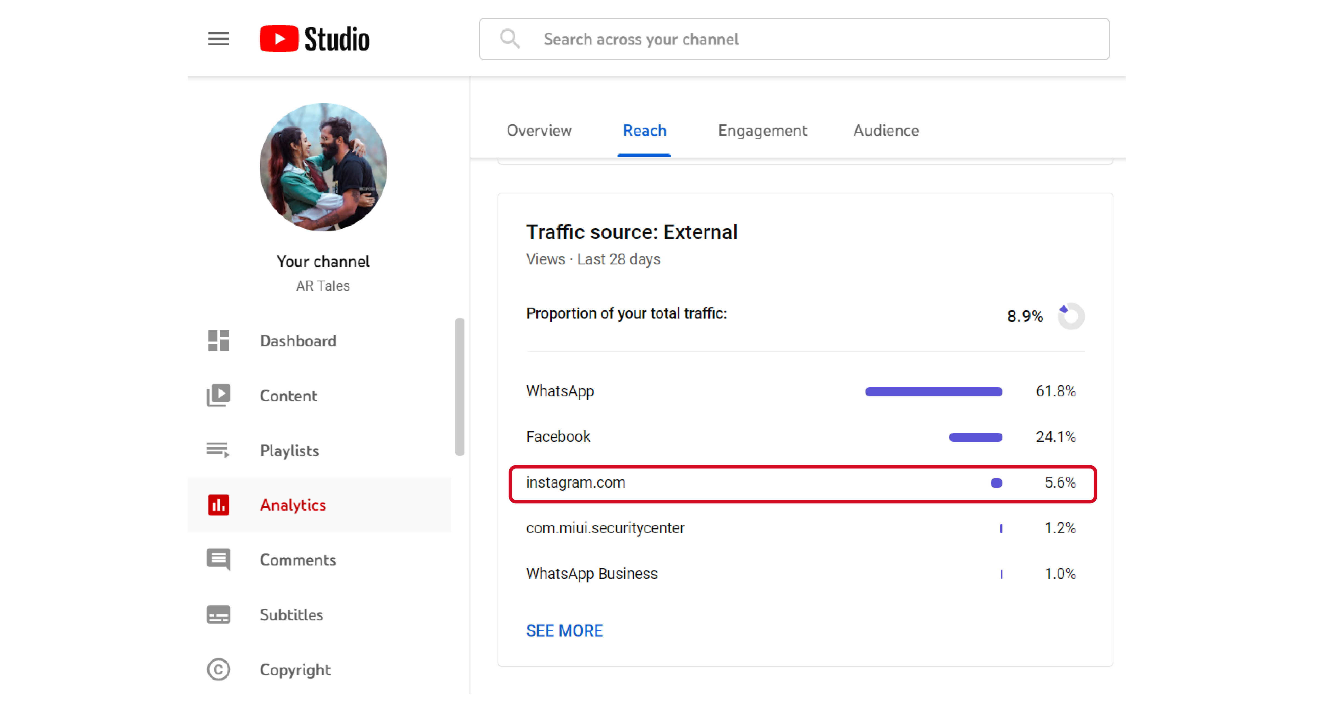1319x710 pixels.
Task: Click the Your channel label
Action: click(323, 261)
